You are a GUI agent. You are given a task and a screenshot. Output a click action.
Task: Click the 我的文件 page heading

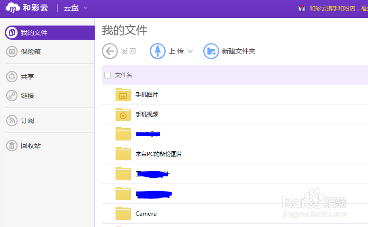tap(125, 30)
